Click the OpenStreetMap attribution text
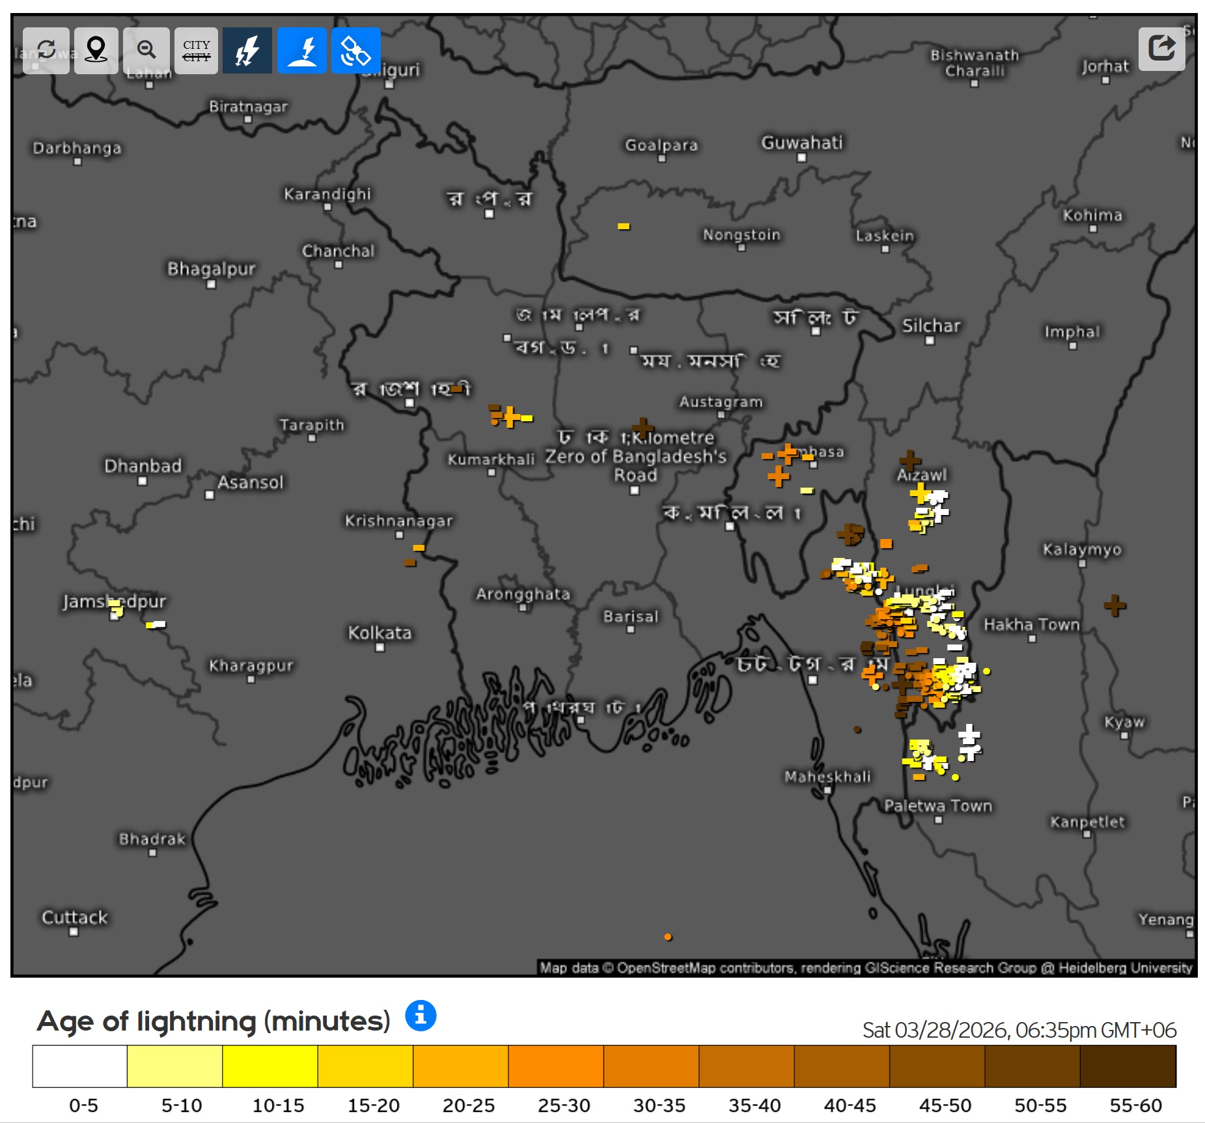1205x1123 pixels. (866, 967)
